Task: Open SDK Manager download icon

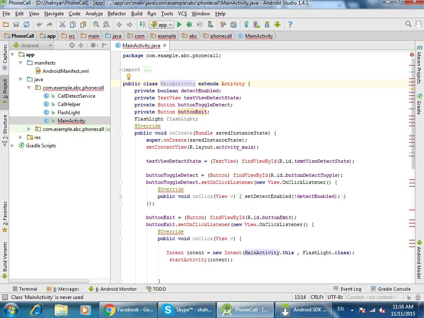Action: tap(267, 24)
